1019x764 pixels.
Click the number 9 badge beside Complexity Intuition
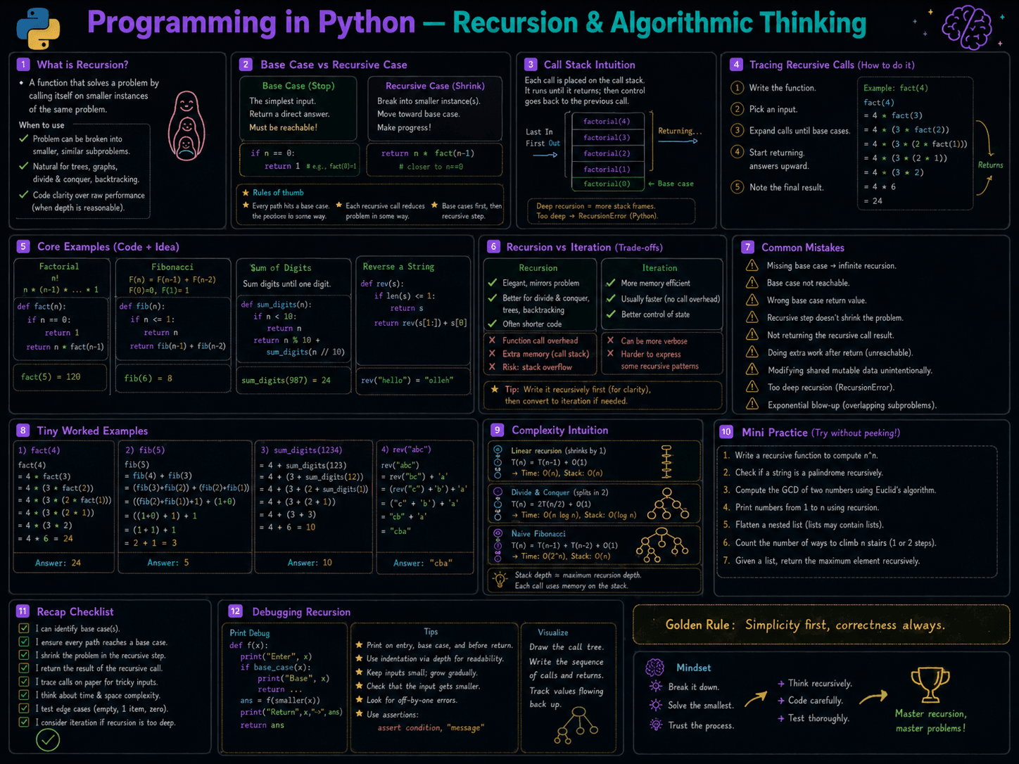point(497,430)
